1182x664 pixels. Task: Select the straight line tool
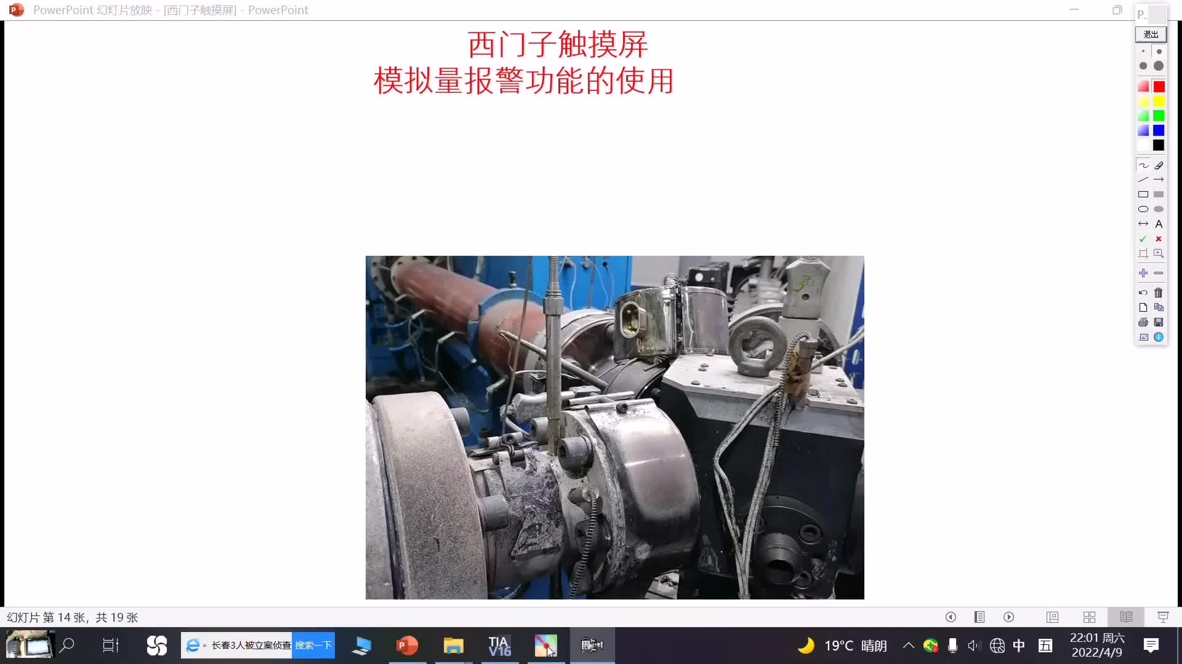pyautogui.click(x=1143, y=180)
